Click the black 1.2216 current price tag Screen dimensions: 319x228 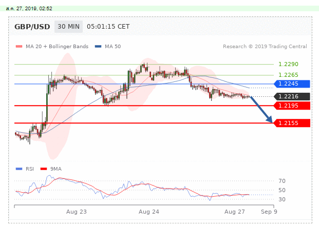[292, 96]
